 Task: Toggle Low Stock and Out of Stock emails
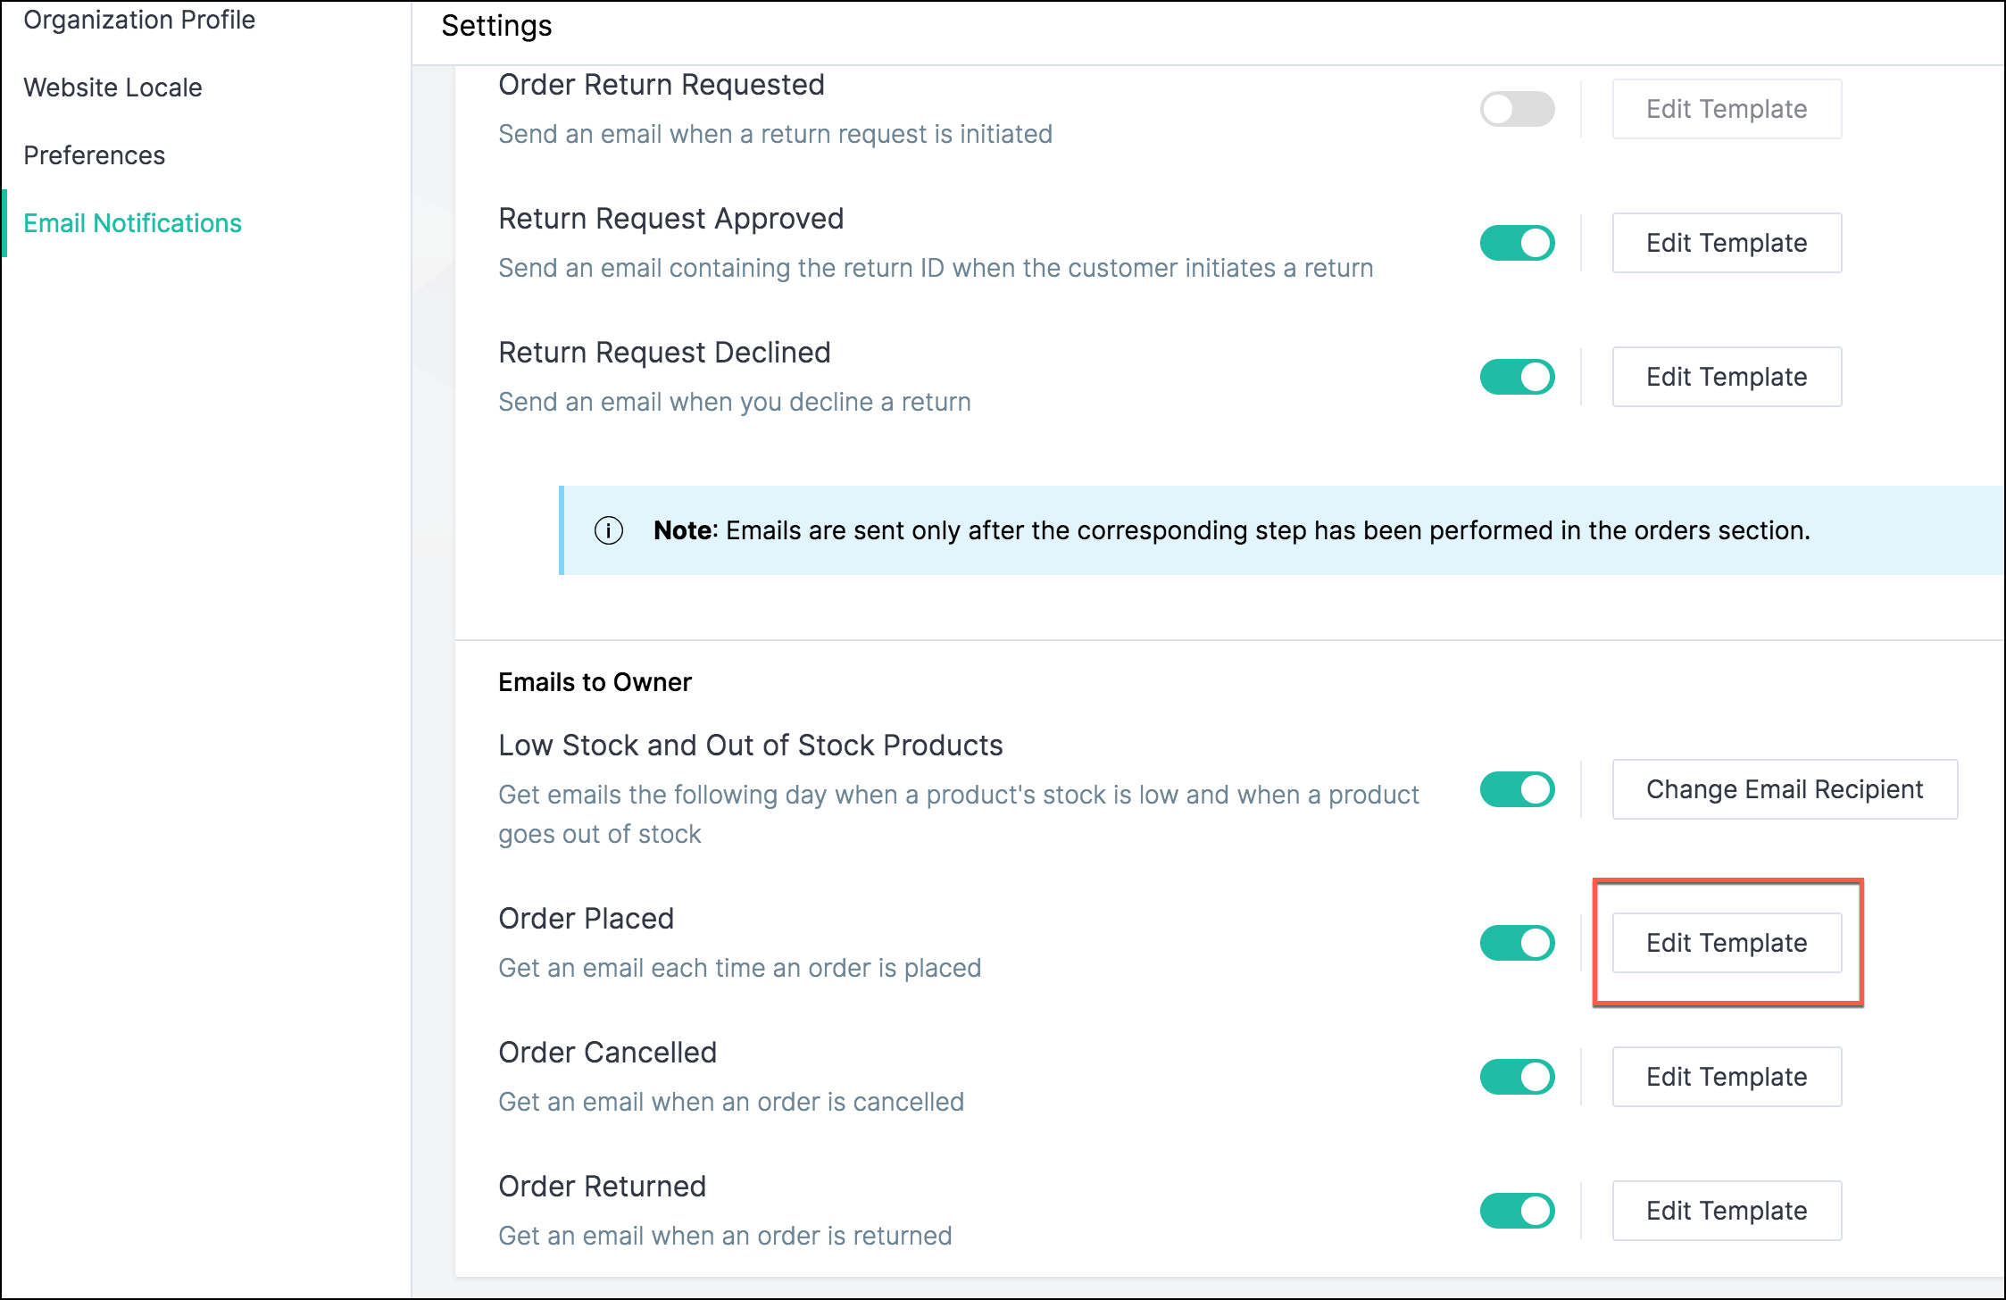1517,789
